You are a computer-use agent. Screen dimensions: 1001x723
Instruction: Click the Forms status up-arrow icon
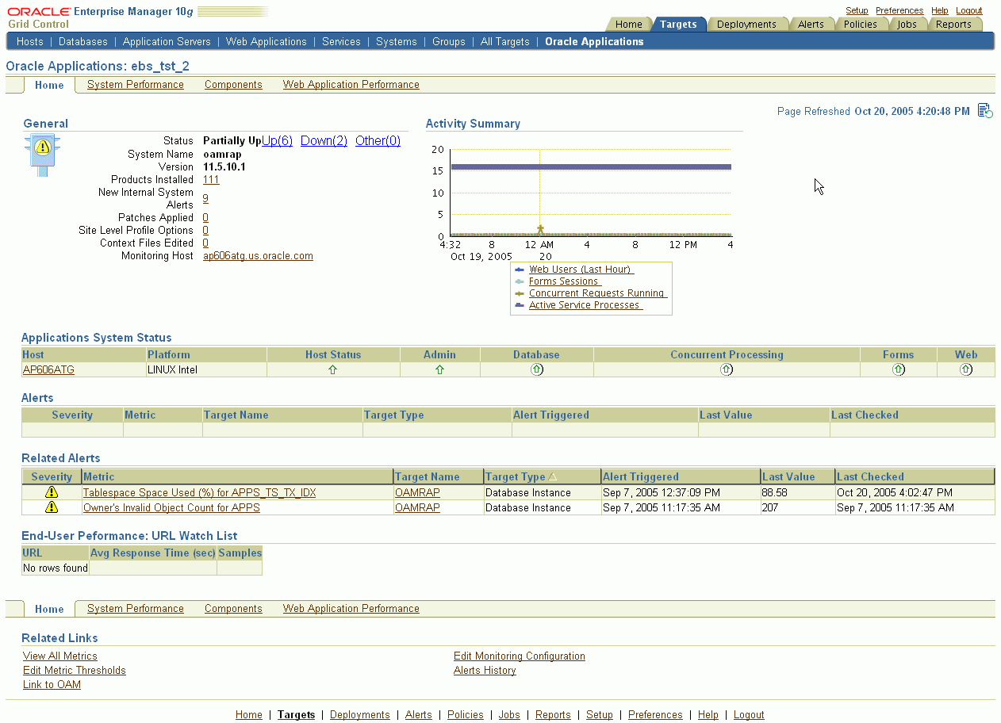[x=898, y=369]
